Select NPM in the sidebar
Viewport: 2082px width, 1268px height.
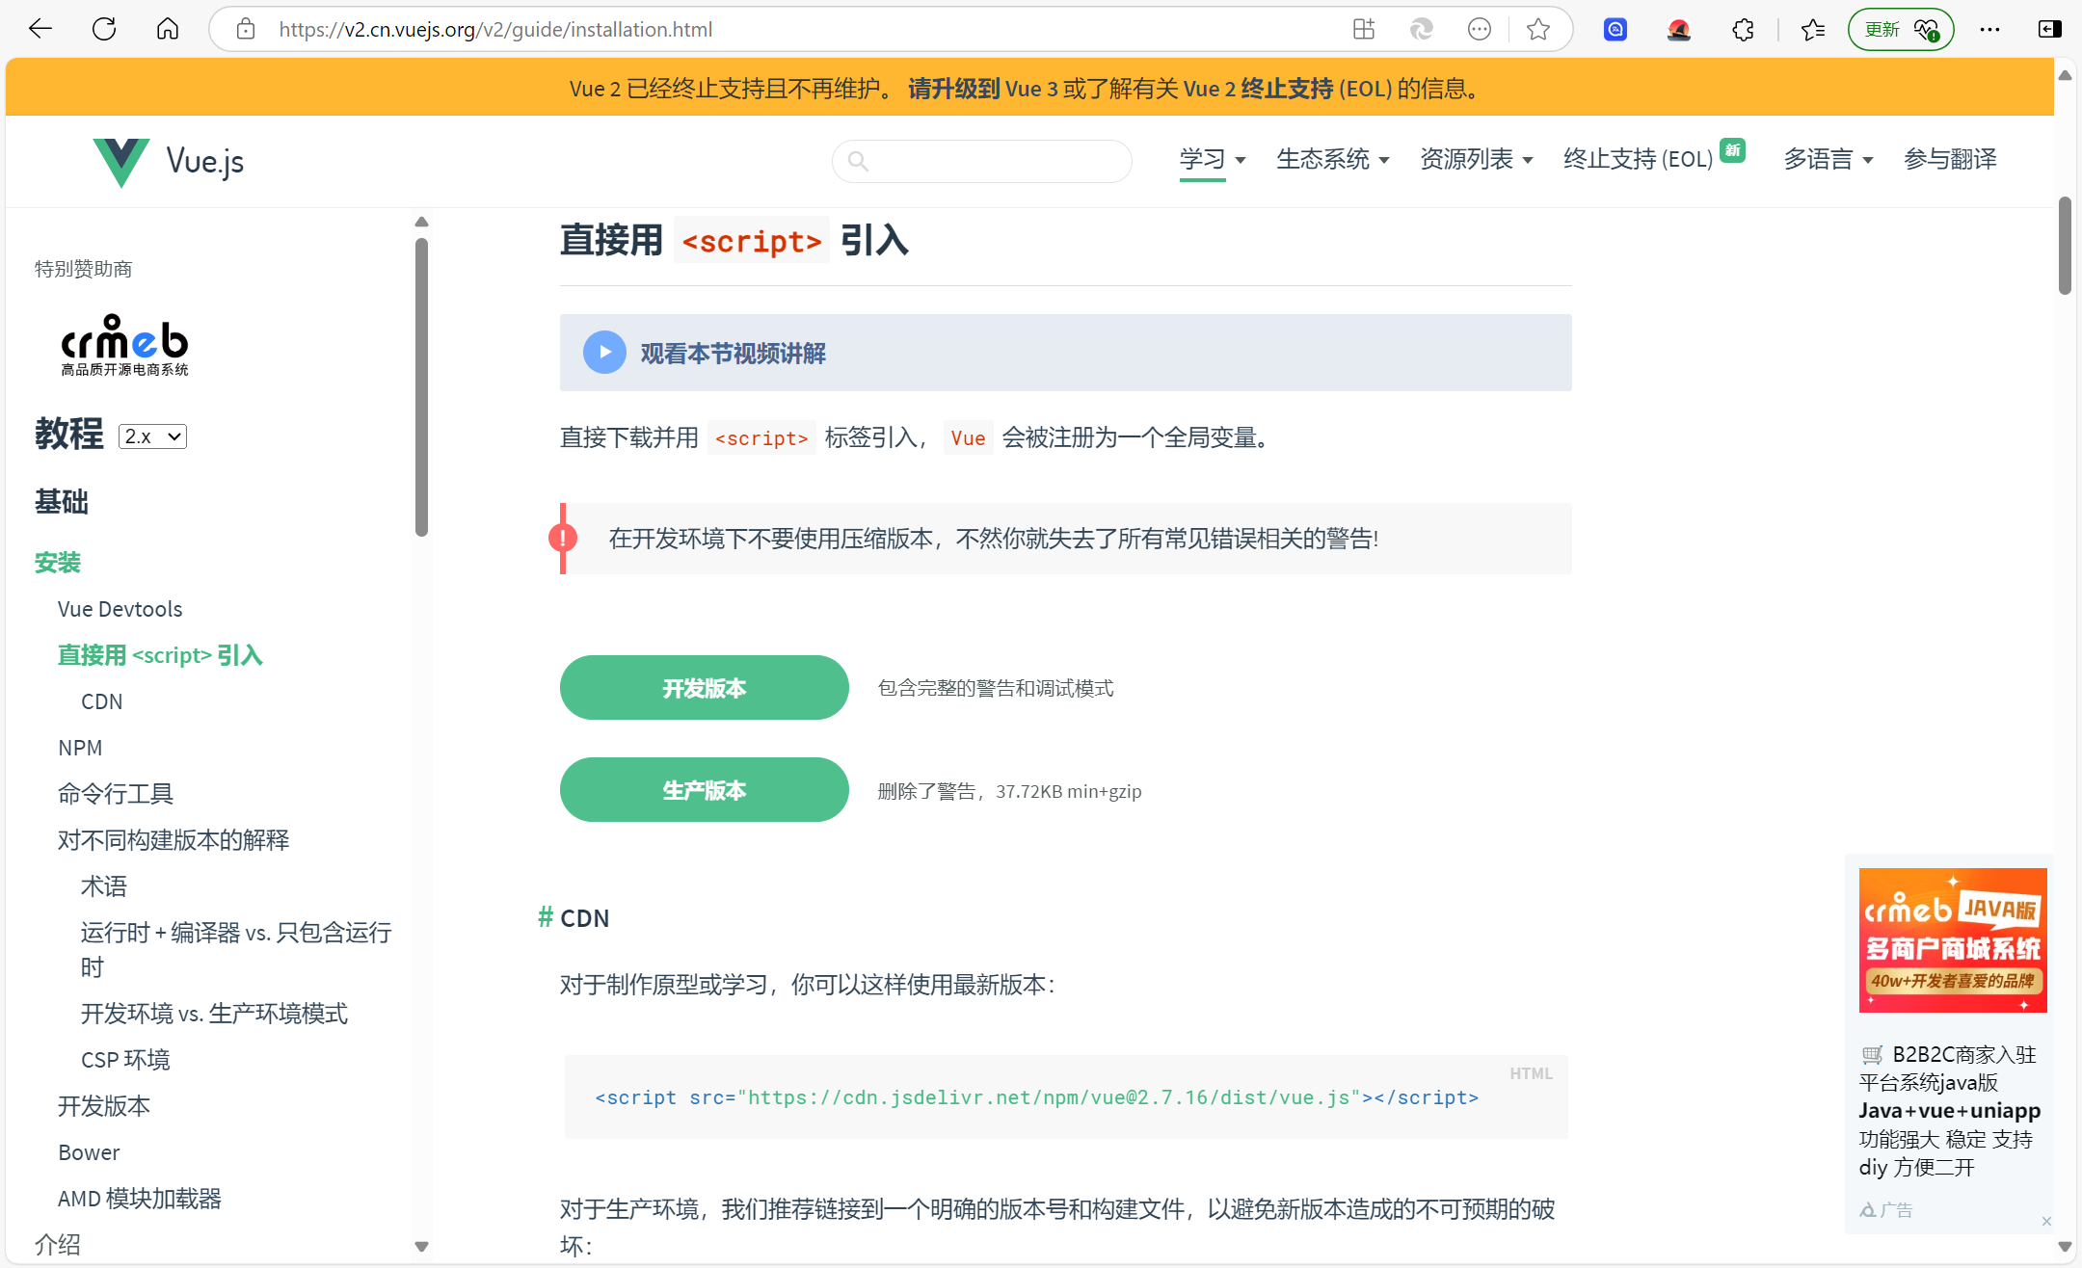pyautogui.click(x=80, y=748)
